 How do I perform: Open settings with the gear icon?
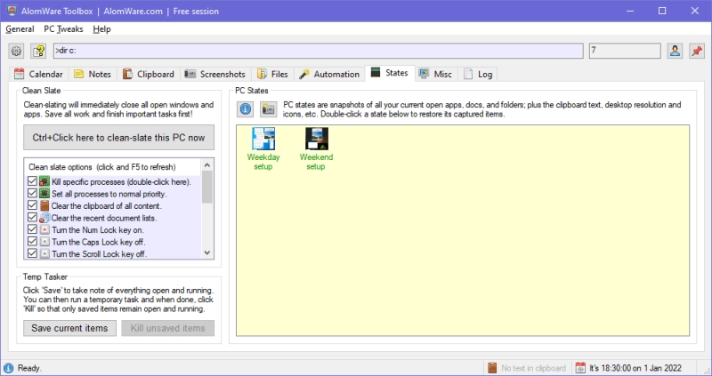coord(16,51)
